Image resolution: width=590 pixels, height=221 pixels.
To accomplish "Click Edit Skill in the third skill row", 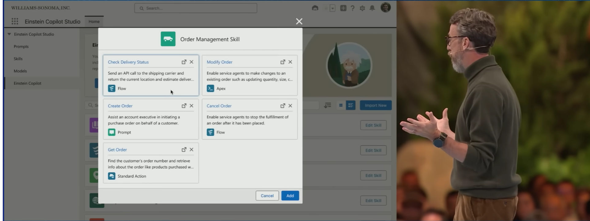I will point(373,175).
